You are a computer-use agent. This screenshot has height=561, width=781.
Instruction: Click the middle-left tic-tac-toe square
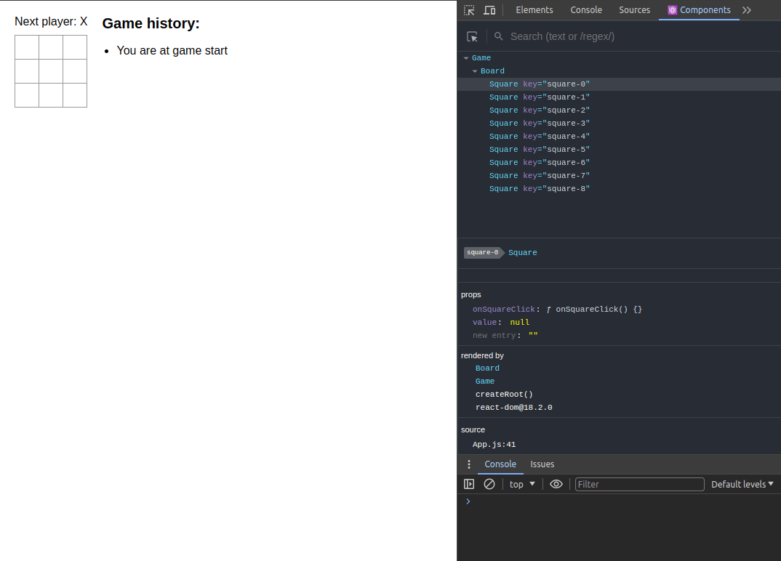[27, 71]
